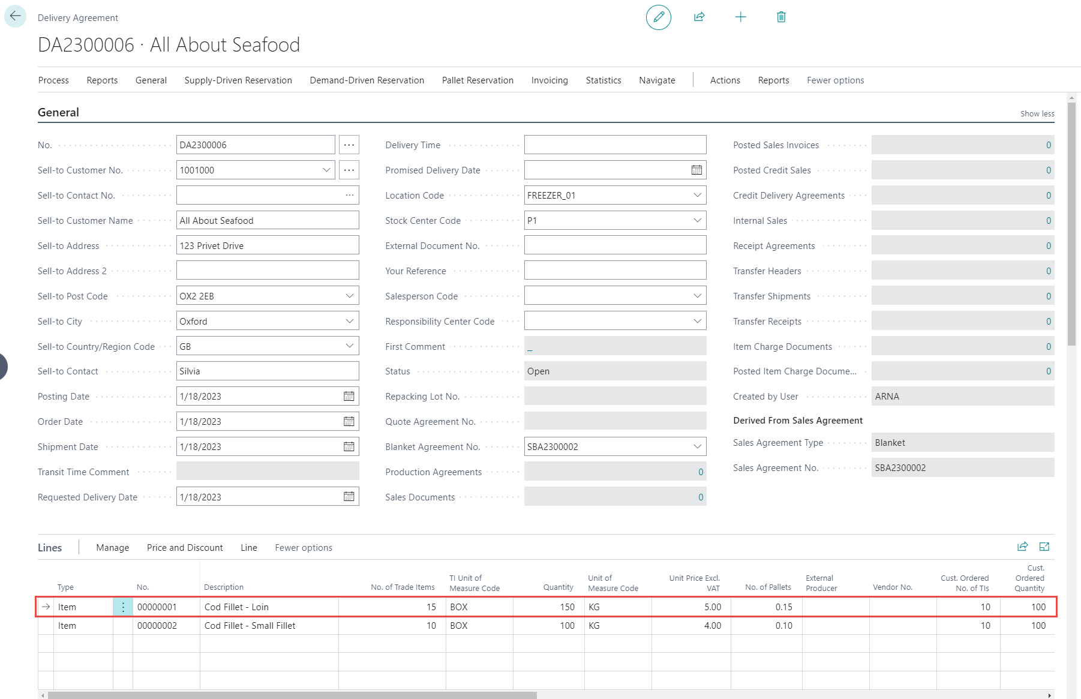Open the Promised Delivery Date calendar
This screenshot has height=699, width=1081.
(696, 170)
